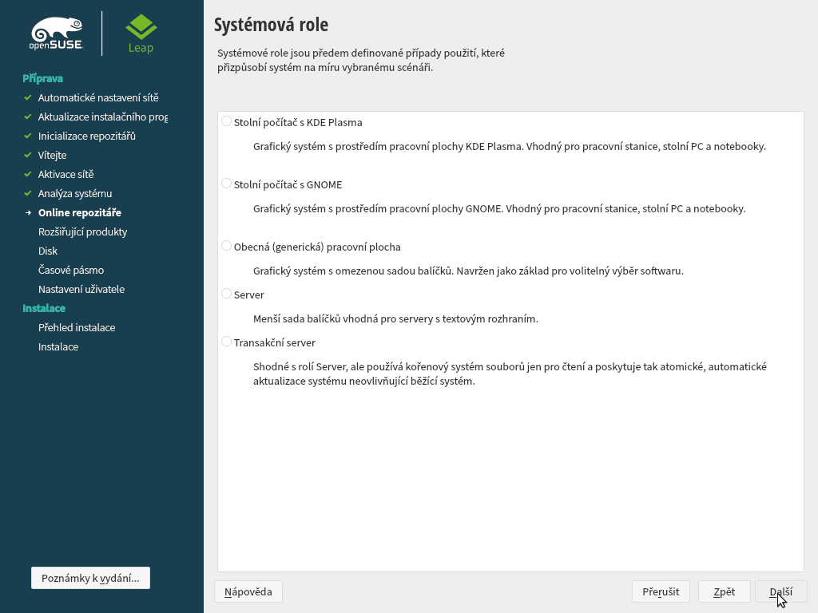Click the Disk step in sidebar
The height and width of the screenshot is (613, 818).
(48, 251)
